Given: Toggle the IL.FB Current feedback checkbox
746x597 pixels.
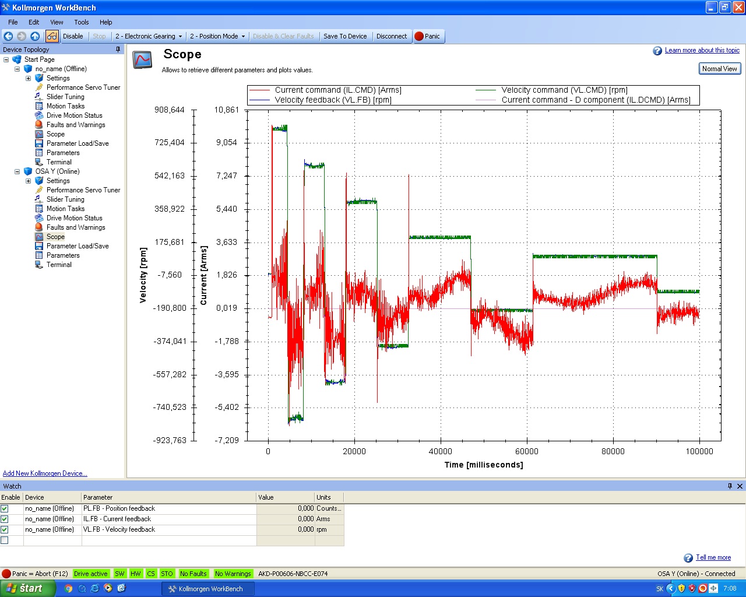Looking at the screenshot, I should pyautogui.click(x=5, y=519).
